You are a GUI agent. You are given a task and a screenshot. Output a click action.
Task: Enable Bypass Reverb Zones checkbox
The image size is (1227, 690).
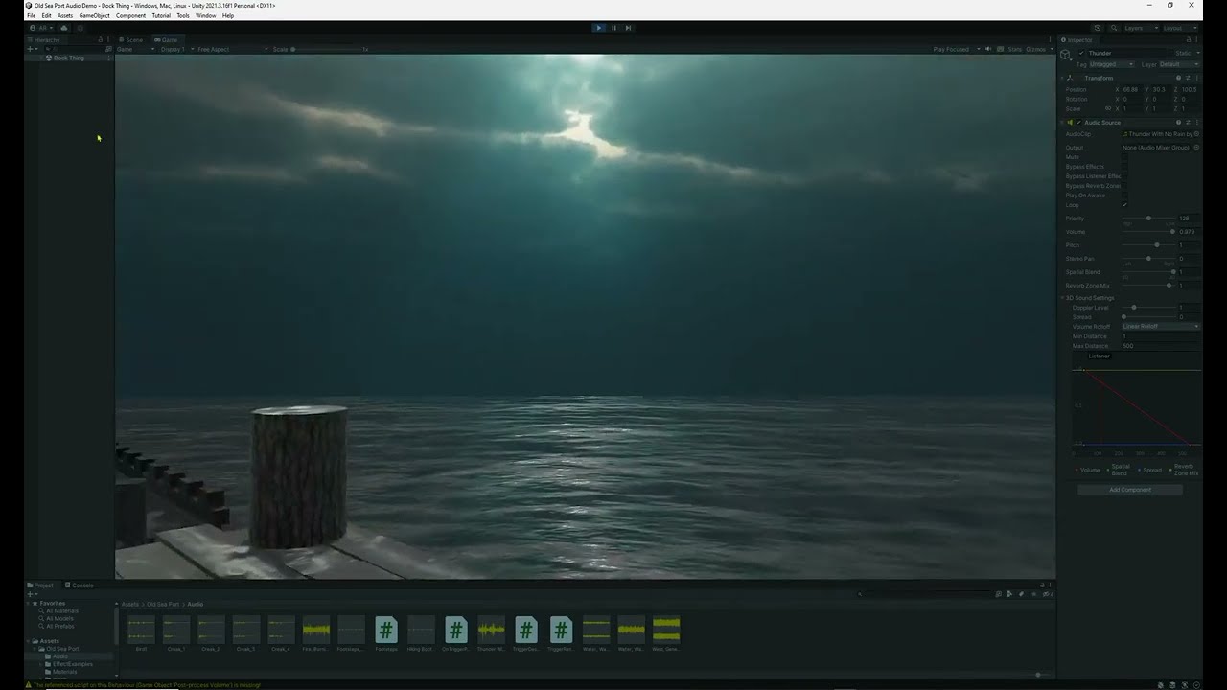coord(1124,186)
